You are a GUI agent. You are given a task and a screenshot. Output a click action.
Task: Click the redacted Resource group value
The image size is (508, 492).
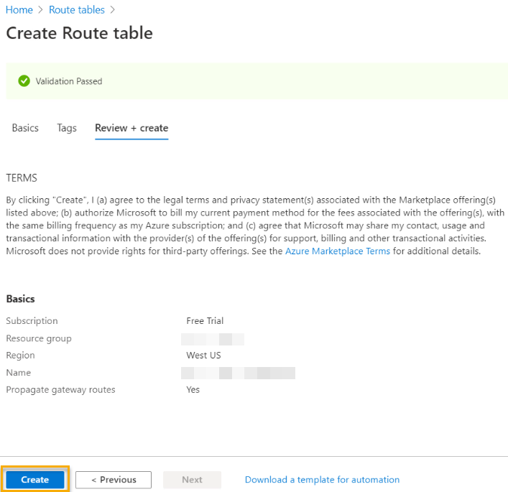tap(213, 338)
